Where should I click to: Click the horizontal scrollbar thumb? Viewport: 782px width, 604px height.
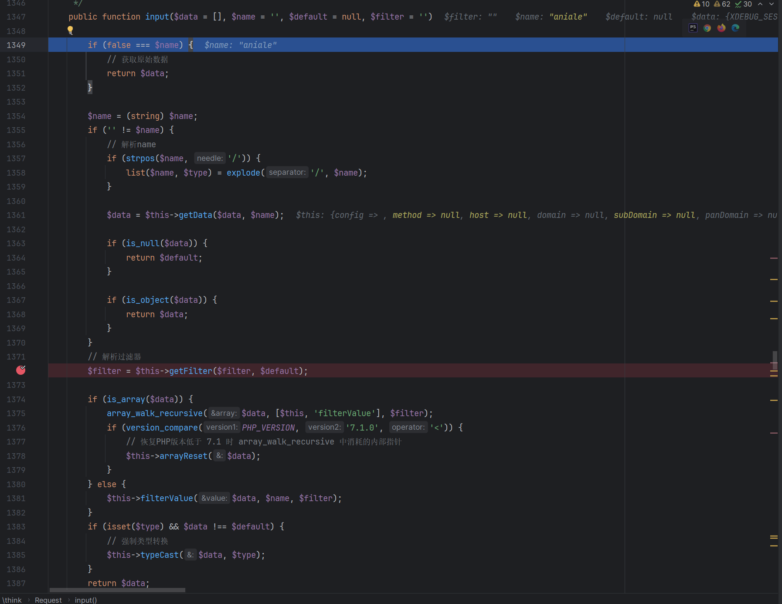click(x=117, y=590)
